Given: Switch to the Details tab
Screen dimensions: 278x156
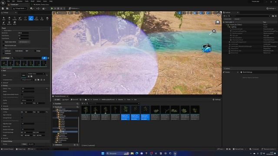Looking at the screenshot, I should click(x=227, y=72).
